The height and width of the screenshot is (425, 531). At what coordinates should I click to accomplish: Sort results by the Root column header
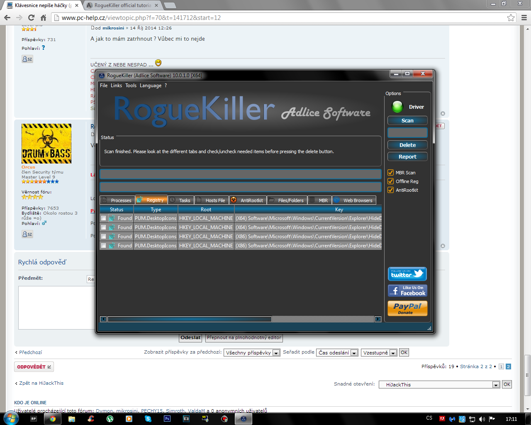[206, 210]
